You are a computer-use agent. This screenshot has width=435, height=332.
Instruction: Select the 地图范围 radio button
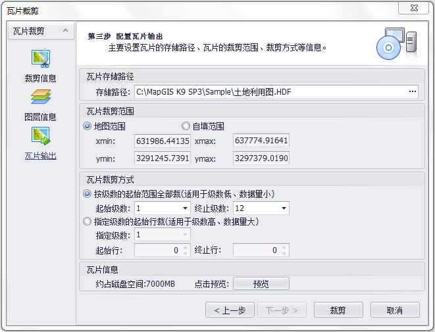coord(87,126)
